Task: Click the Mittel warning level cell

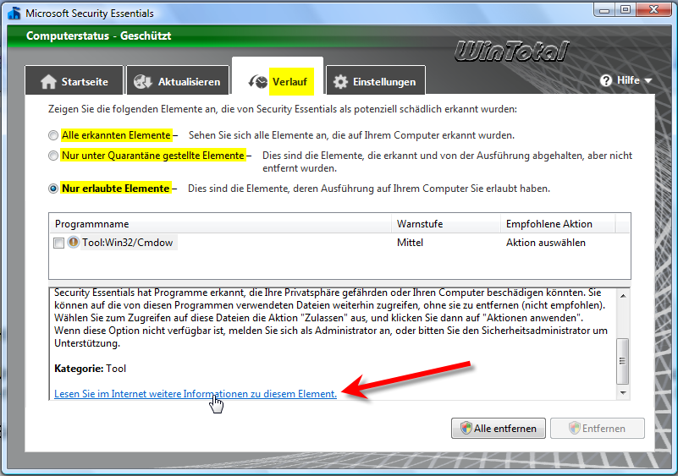Action: pyautogui.click(x=410, y=243)
